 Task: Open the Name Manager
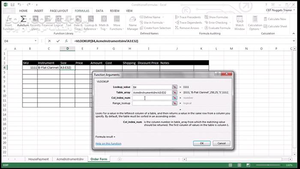[132, 23]
